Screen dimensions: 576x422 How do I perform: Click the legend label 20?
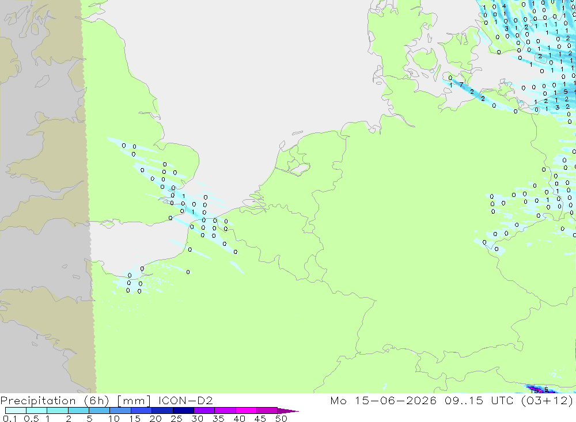tap(156, 419)
